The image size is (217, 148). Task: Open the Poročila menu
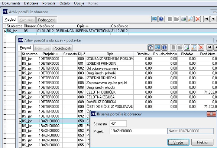pyautogui.click(x=49, y=3)
